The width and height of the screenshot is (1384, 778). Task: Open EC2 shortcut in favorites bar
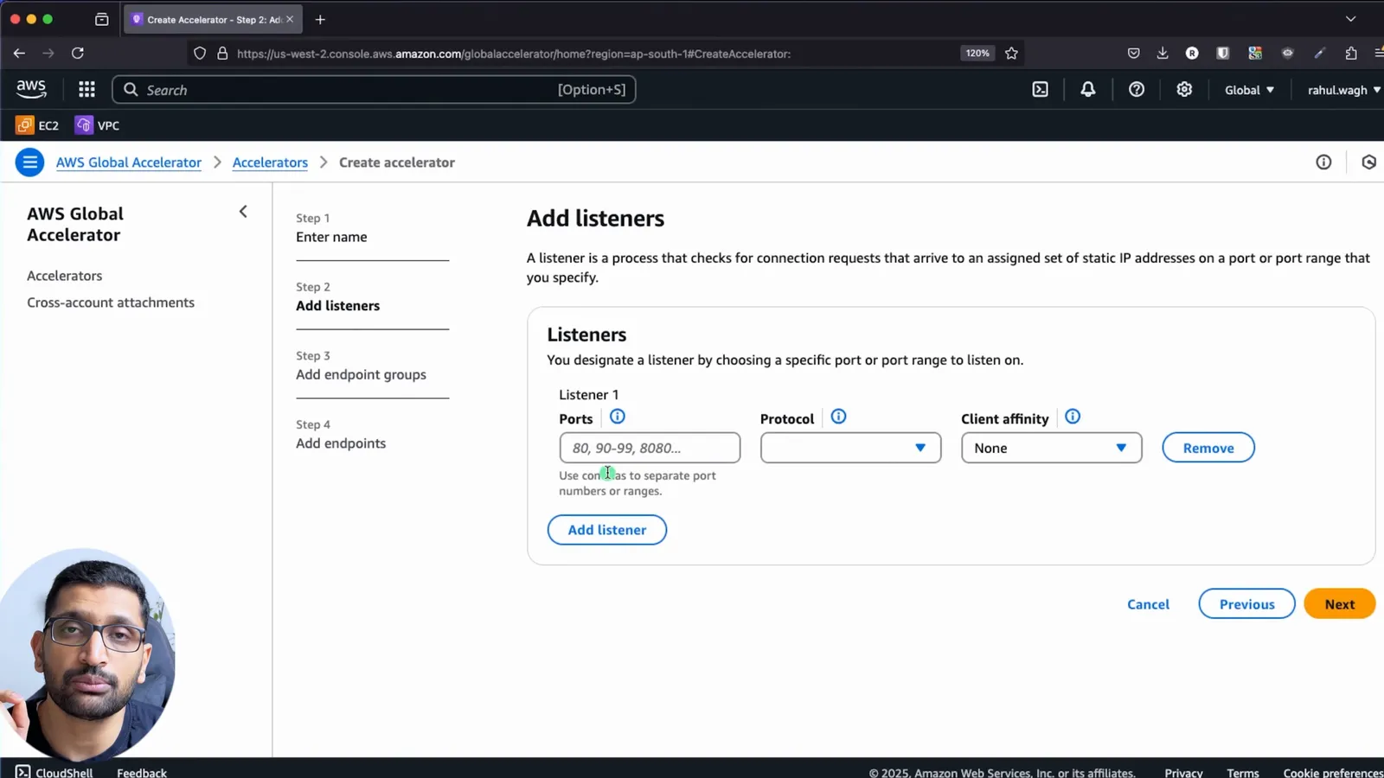pos(37,125)
